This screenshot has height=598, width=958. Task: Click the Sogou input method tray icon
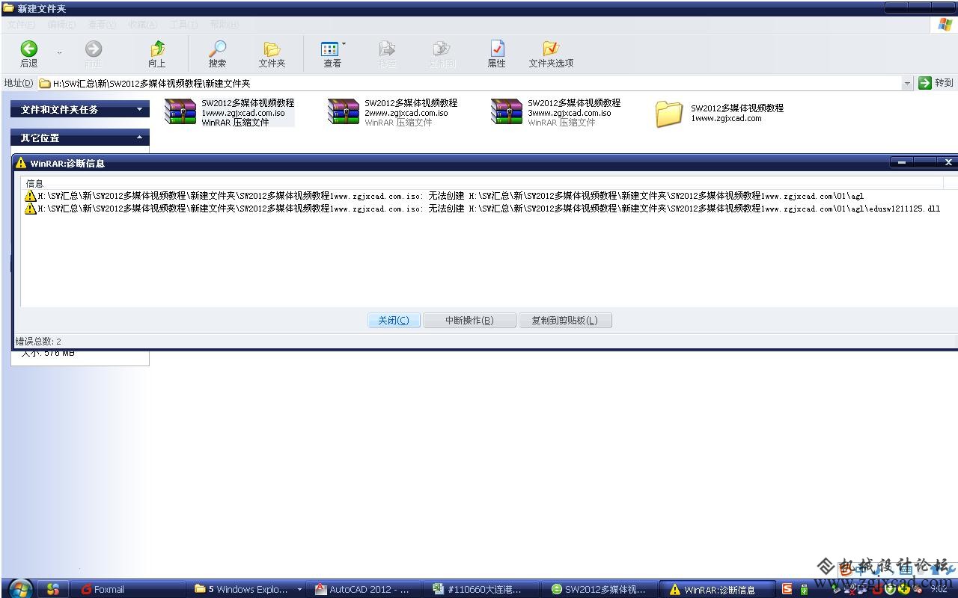tap(787, 589)
